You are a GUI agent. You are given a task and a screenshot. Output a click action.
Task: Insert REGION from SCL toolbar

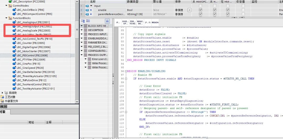point(155,23)
